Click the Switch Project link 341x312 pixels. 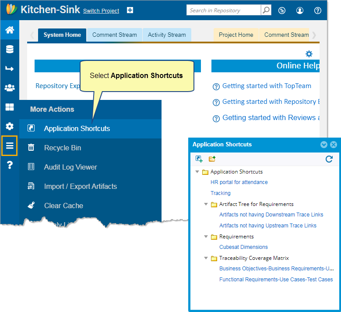(101, 11)
